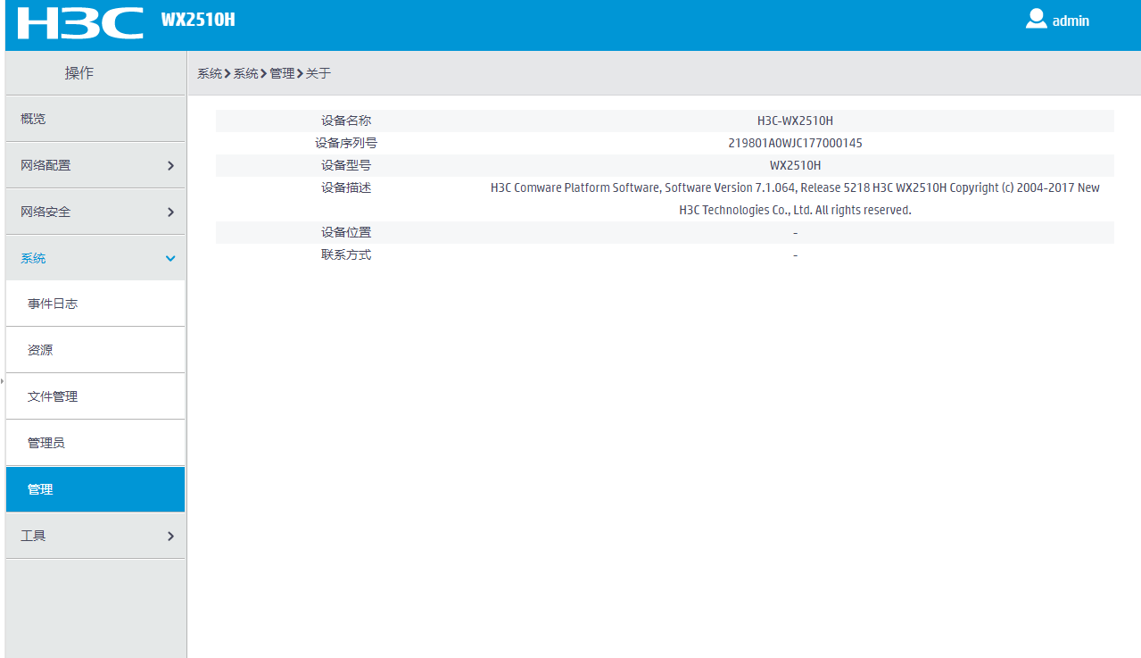Viewport: 1141px width, 658px height.
Task: Open the 工具 menu item
Action: tap(95, 536)
